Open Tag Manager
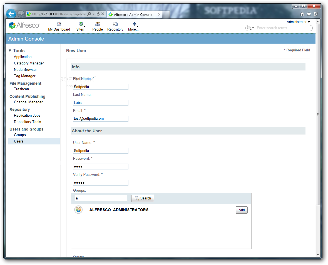The width and height of the screenshot is (328, 265). pos(25,76)
